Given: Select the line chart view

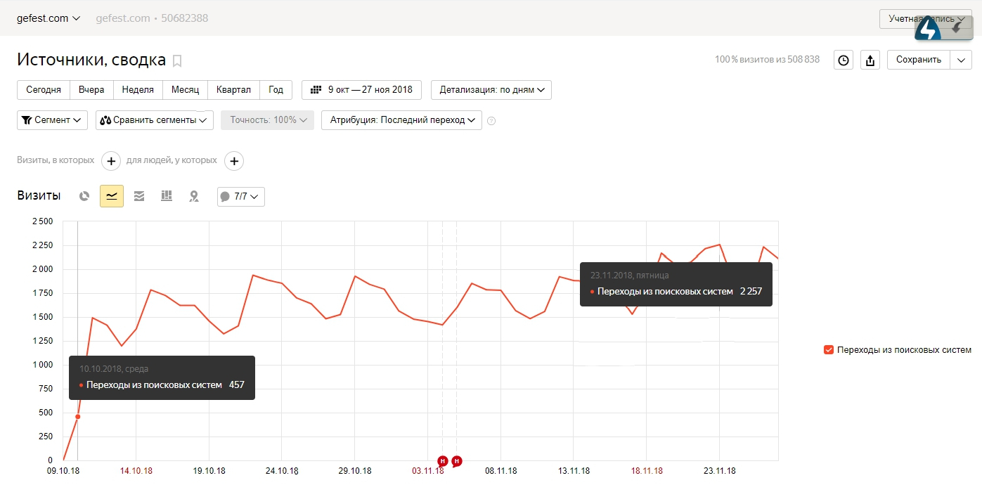Looking at the screenshot, I should click(x=112, y=196).
